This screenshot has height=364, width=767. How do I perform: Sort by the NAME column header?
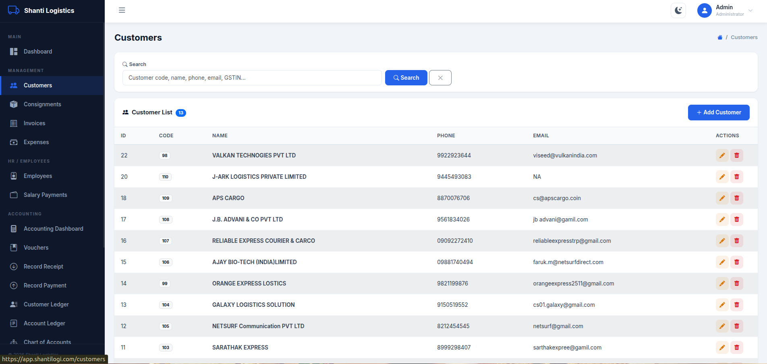(x=220, y=136)
